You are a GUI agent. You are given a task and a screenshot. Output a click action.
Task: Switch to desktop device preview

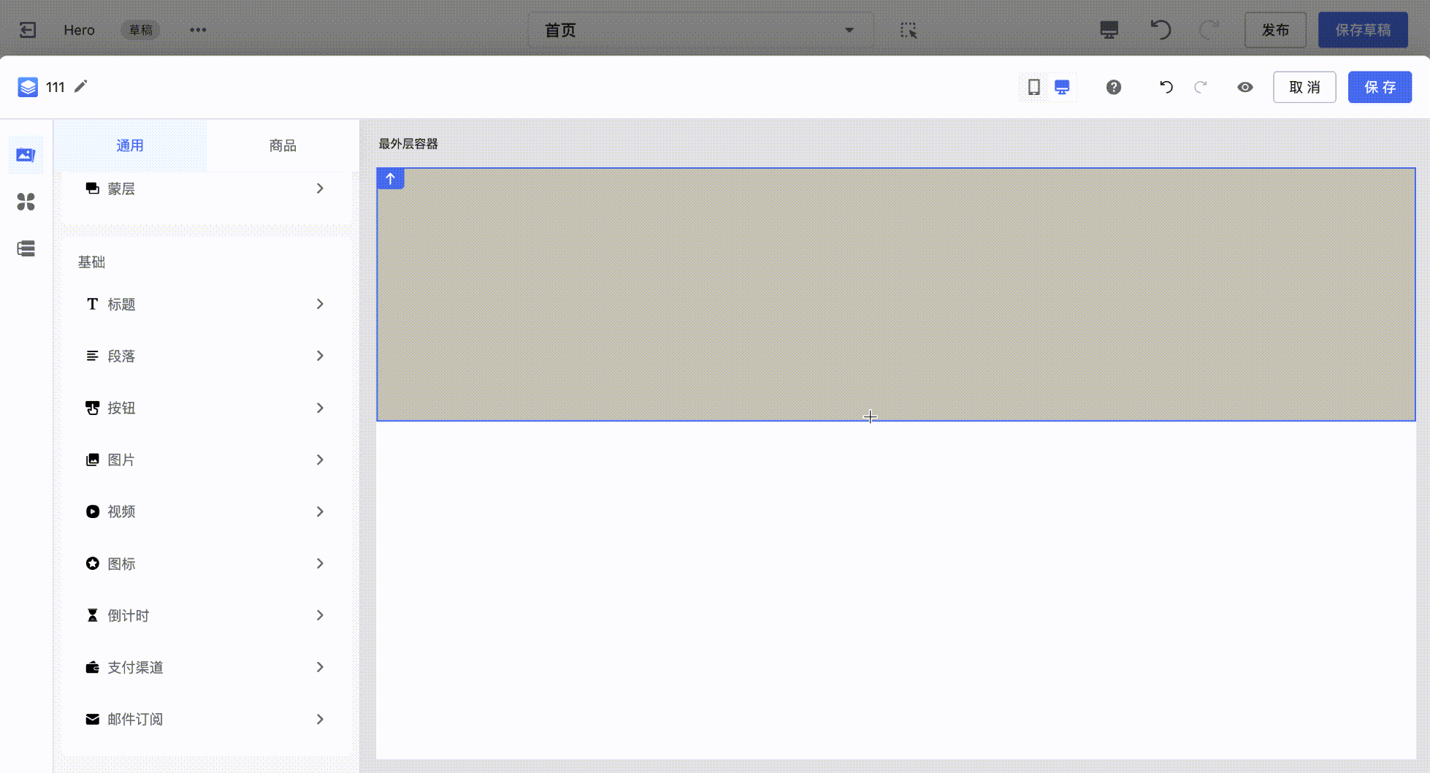tap(1062, 87)
